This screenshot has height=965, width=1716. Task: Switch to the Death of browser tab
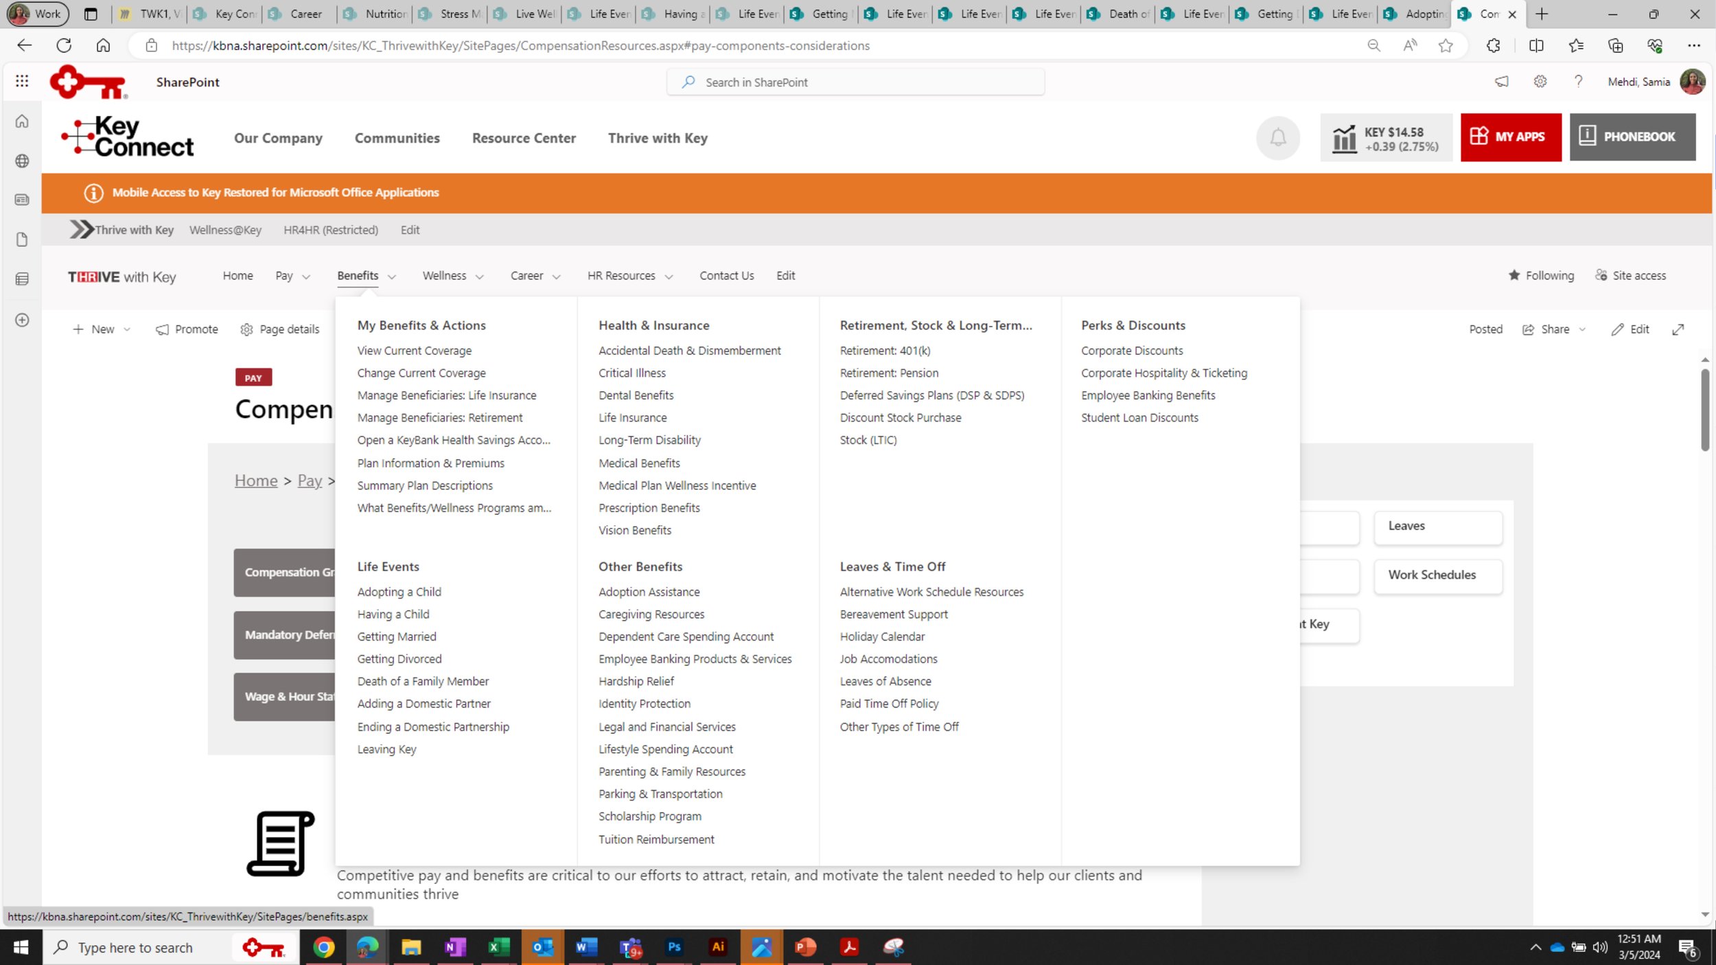[1118, 14]
